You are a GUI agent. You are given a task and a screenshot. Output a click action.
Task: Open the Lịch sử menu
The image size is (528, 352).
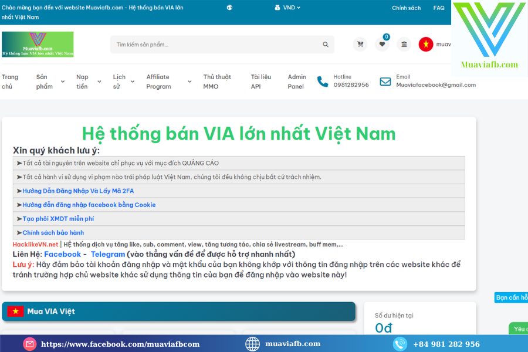(119, 82)
